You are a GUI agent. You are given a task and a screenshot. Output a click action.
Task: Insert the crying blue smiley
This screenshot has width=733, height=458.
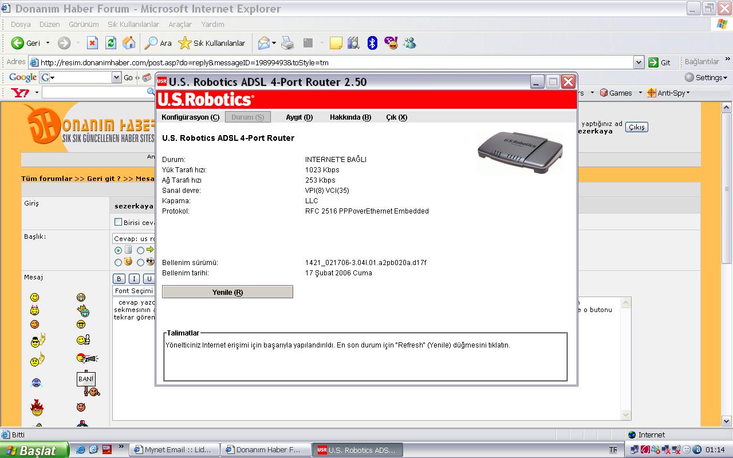(x=36, y=383)
